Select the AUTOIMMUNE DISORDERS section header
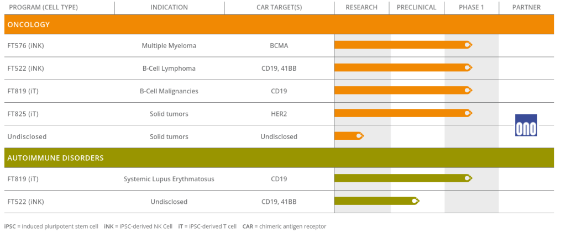The width and height of the screenshot is (566, 232). (55, 158)
